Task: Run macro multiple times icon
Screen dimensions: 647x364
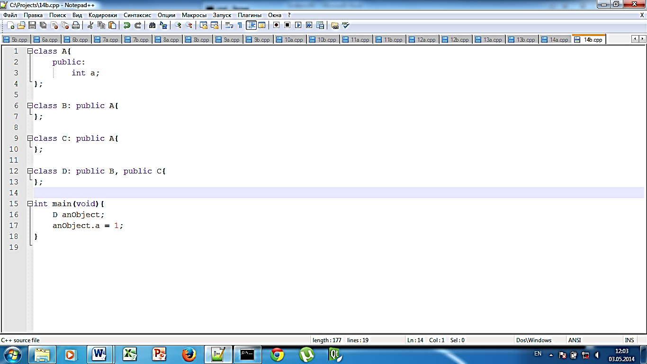Action: tap(309, 25)
